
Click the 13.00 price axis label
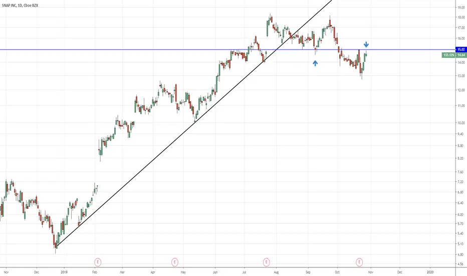[x=461, y=76]
